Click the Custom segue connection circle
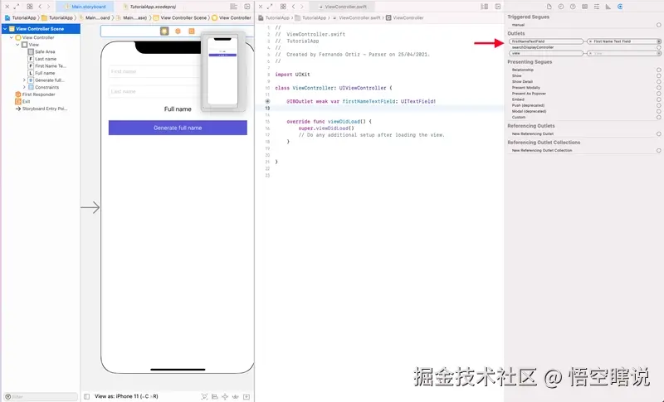This screenshot has height=402, width=664. point(659,118)
